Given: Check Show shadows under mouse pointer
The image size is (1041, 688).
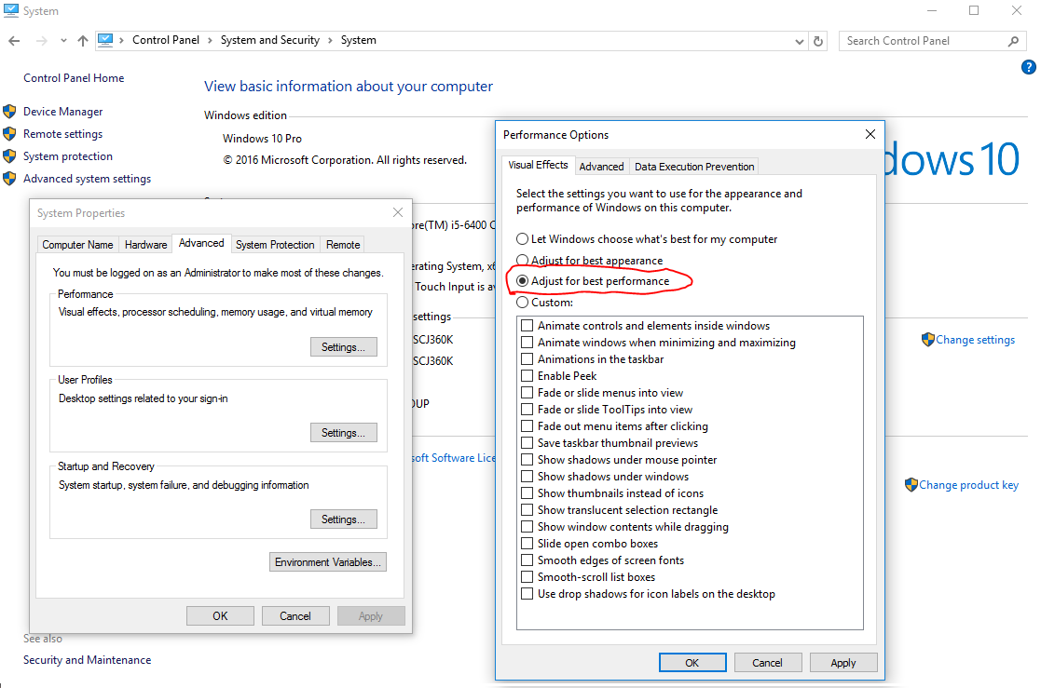Looking at the screenshot, I should click(x=527, y=460).
